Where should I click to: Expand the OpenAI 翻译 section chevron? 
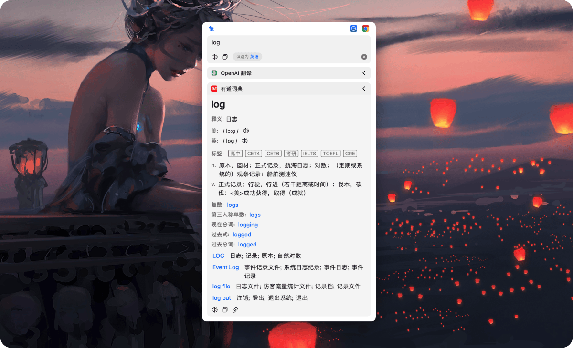click(364, 73)
